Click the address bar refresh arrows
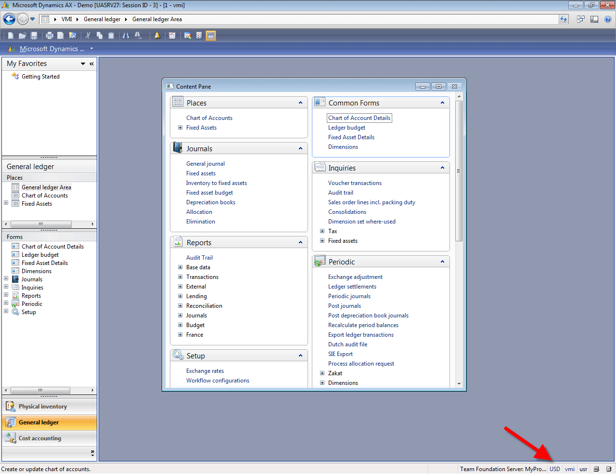 tap(564, 19)
